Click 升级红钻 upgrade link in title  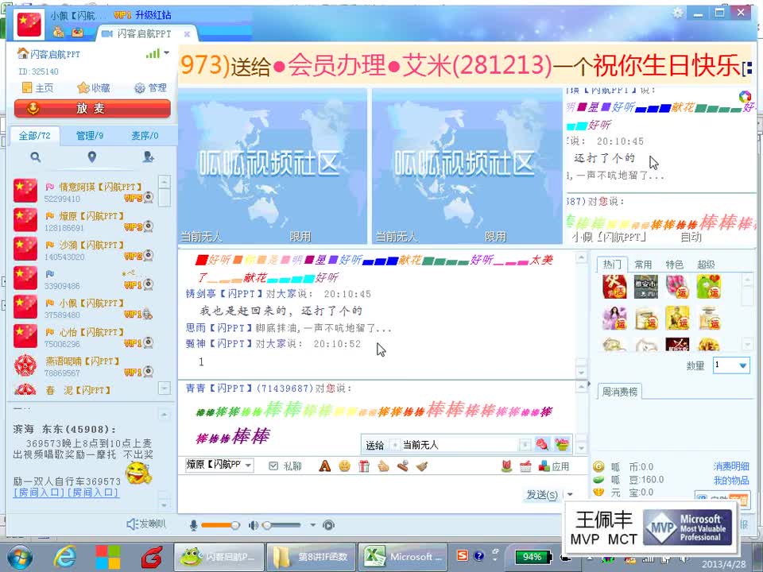pyautogui.click(x=153, y=15)
